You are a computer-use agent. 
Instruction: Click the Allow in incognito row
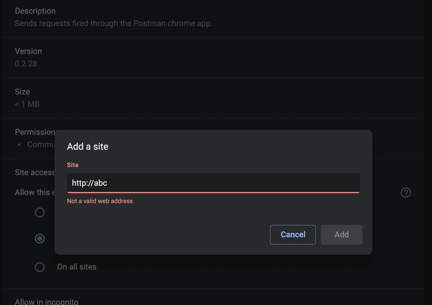pyautogui.click(x=47, y=301)
